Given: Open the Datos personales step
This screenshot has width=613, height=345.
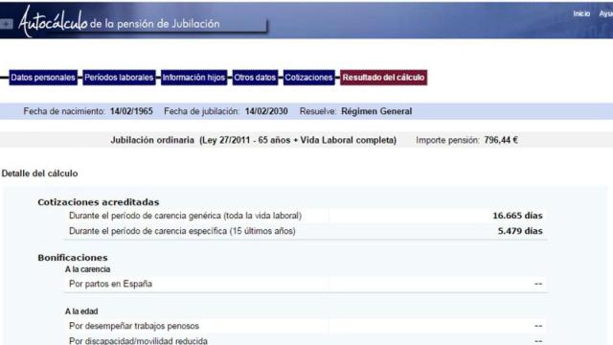Looking at the screenshot, I should click(x=43, y=78).
